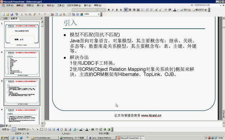Click the bulleted list icon
This screenshot has height=140, width=225.
[x=151, y=10]
